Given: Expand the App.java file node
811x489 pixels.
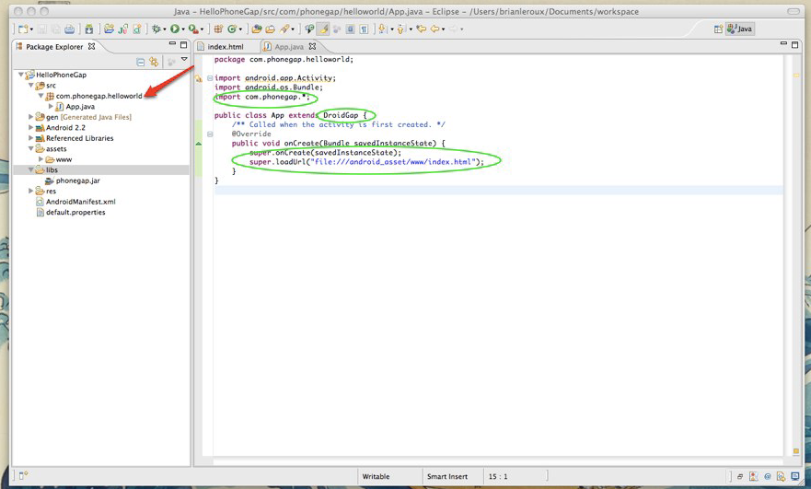Looking at the screenshot, I should click(x=51, y=106).
